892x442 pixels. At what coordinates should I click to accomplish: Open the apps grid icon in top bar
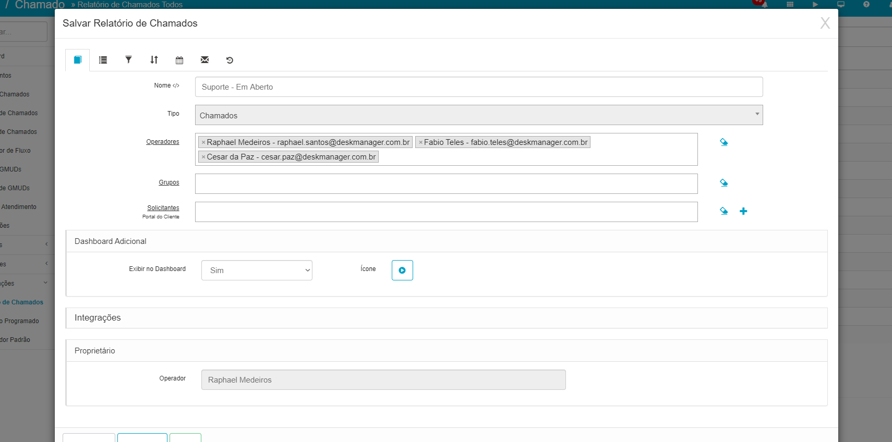pos(790,4)
